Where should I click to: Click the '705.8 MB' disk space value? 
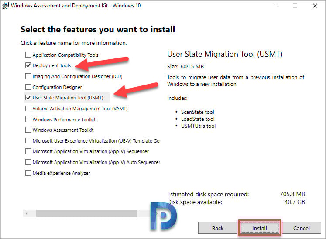(292, 194)
